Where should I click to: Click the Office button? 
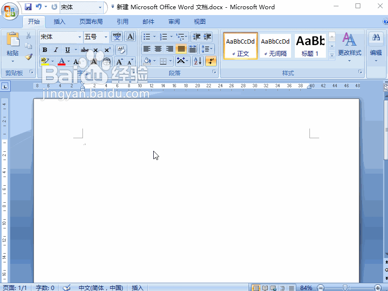tap(10, 11)
